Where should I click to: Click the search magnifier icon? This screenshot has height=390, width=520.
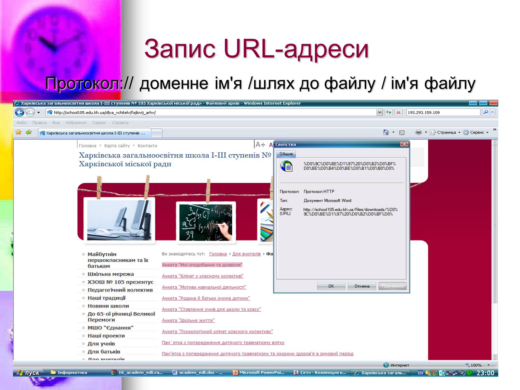pyautogui.click(x=486, y=112)
